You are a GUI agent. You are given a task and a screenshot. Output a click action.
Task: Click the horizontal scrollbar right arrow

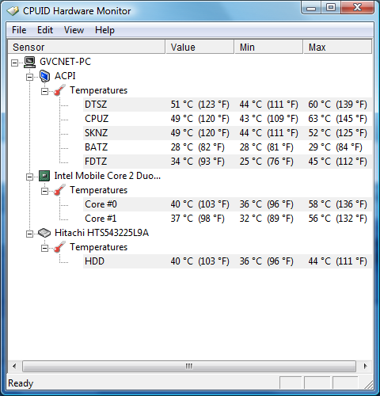click(x=365, y=366)
